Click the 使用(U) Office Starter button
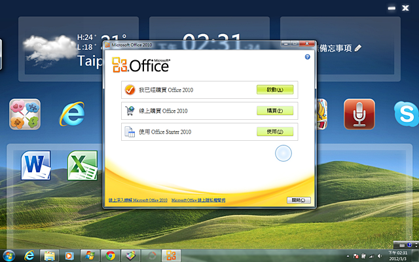419x262 pixels. click(x=275, y=131)
